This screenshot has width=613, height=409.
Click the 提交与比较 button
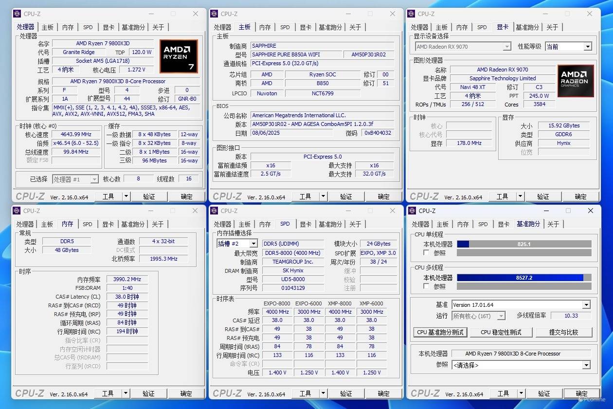pyautogui.click(x=563, y=332)
